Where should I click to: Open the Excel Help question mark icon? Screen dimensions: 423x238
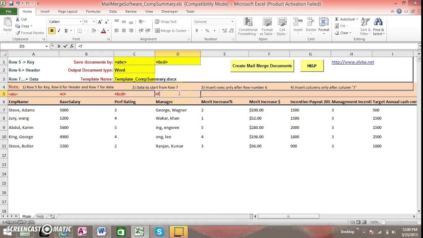tap(399, 11)
